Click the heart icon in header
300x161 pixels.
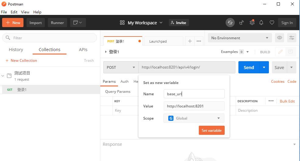point(272,23)
